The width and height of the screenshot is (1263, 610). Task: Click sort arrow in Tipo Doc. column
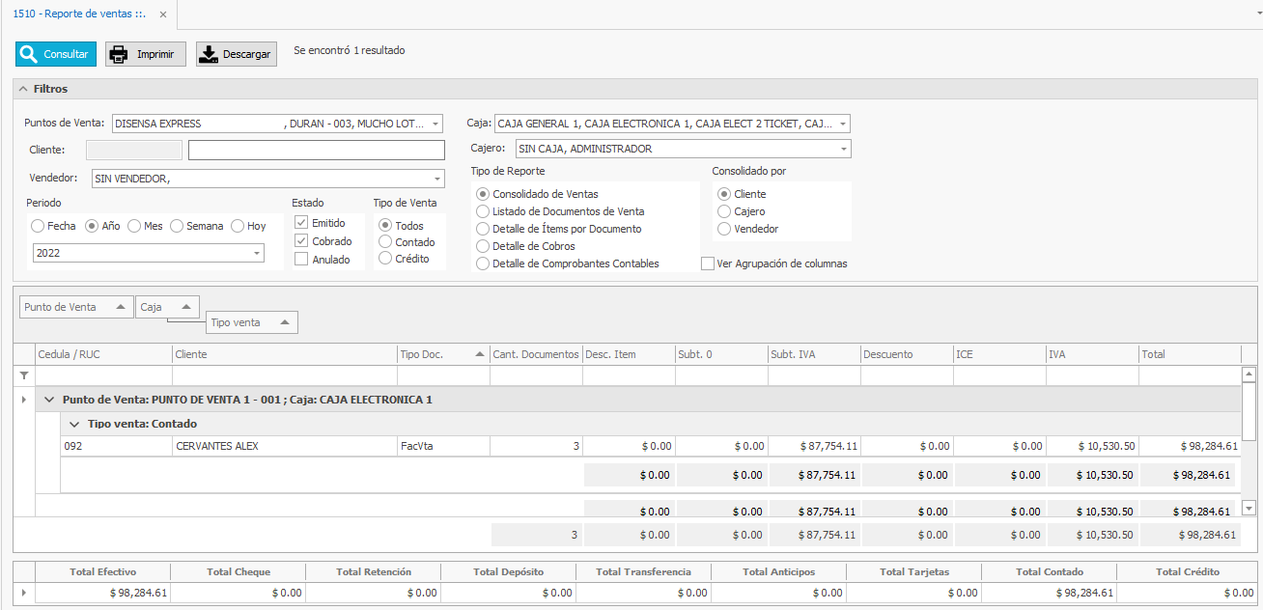[480, 354]
